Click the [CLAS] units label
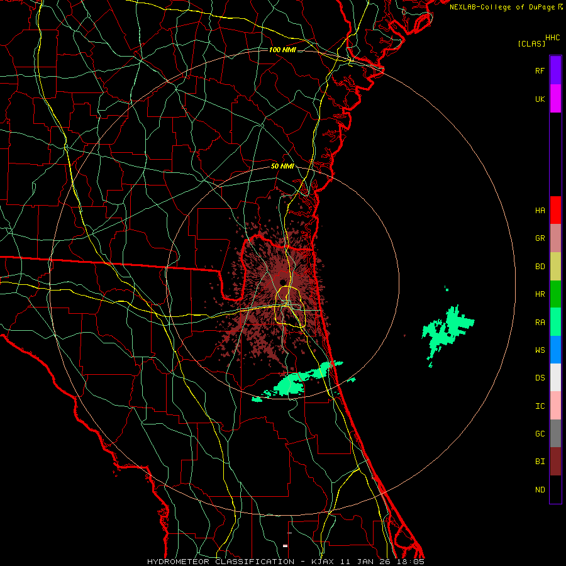 pos(531,43)
